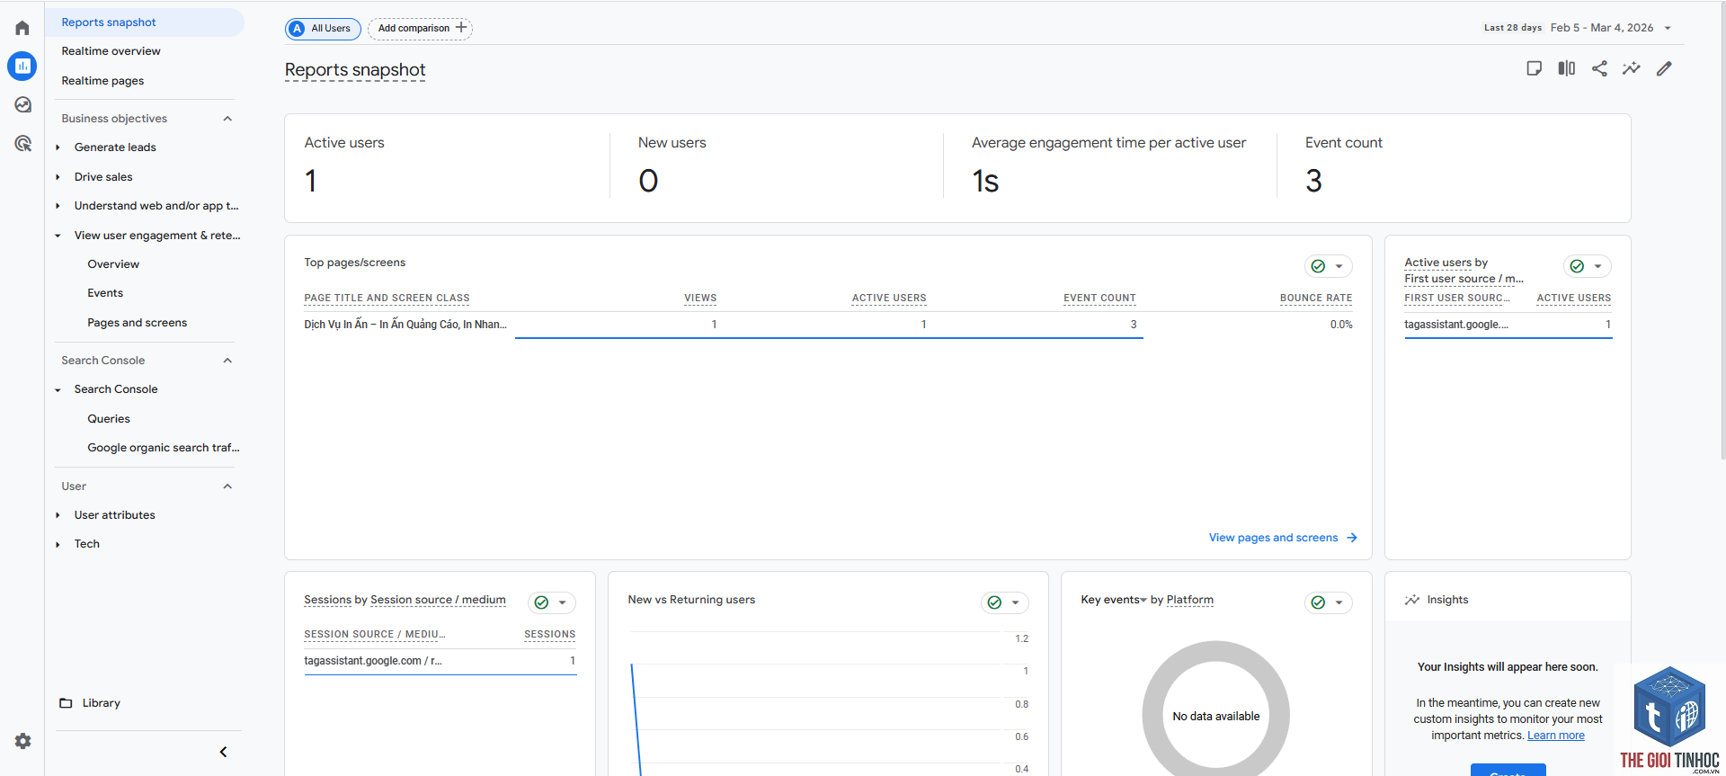Screen dimensions: 1726x776
Task: Click Library link in sidebar
Action: [101, 703]
